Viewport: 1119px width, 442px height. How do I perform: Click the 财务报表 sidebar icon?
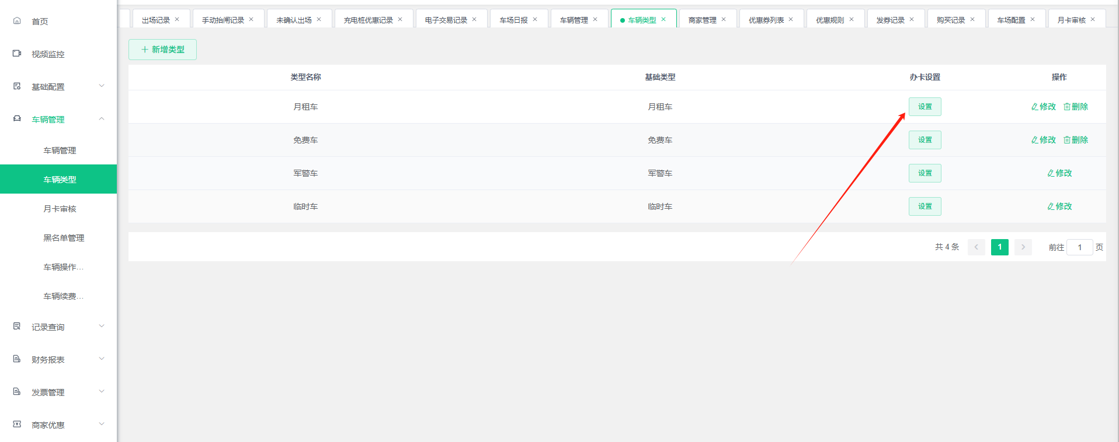coord(17,359)
